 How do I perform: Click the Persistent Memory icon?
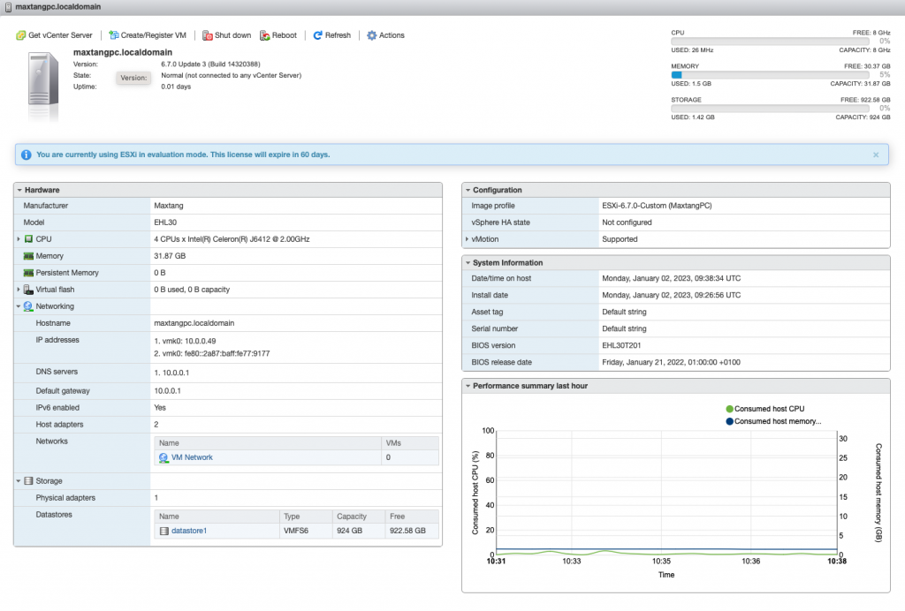[x=28, y=273]
